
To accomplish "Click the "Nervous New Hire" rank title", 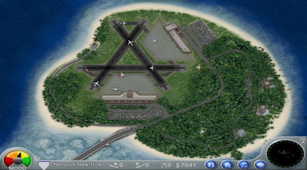I will coord(77,165).
